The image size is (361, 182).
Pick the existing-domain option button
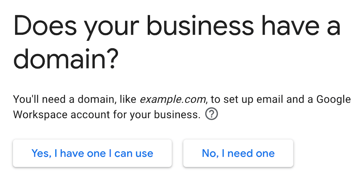click(x=92, y=153)
